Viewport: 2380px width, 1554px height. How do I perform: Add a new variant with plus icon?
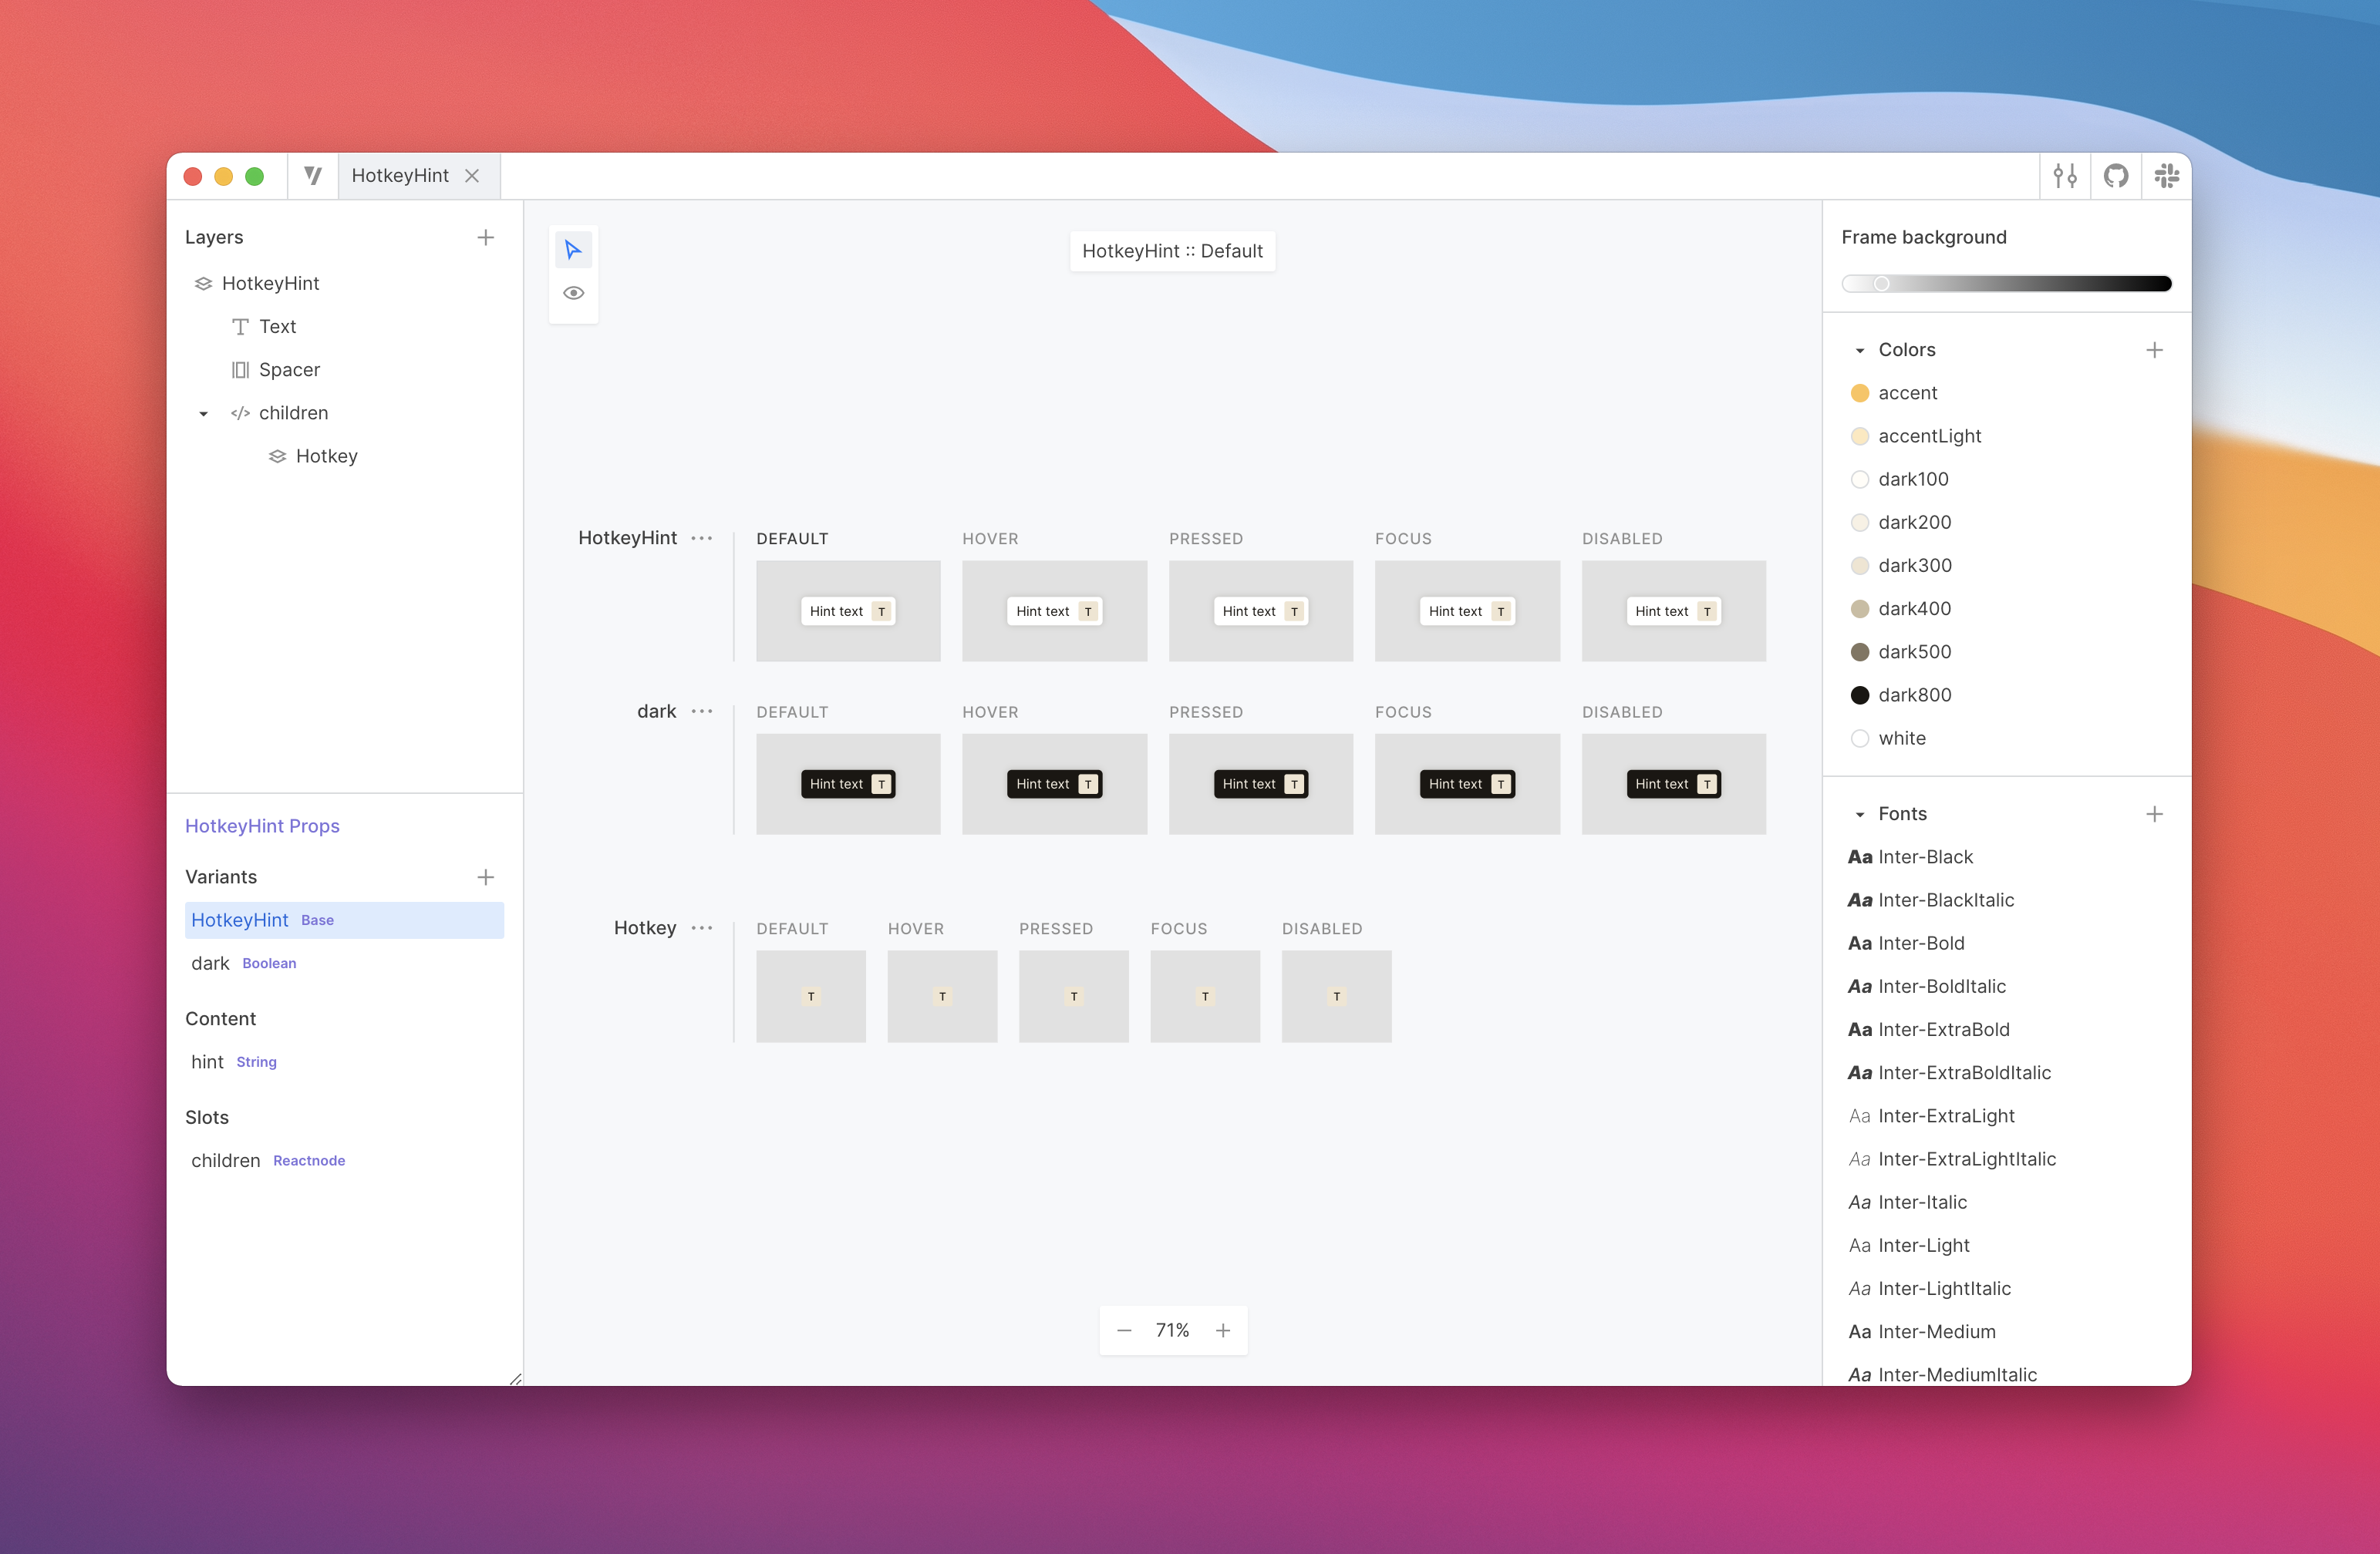[485, 877]
